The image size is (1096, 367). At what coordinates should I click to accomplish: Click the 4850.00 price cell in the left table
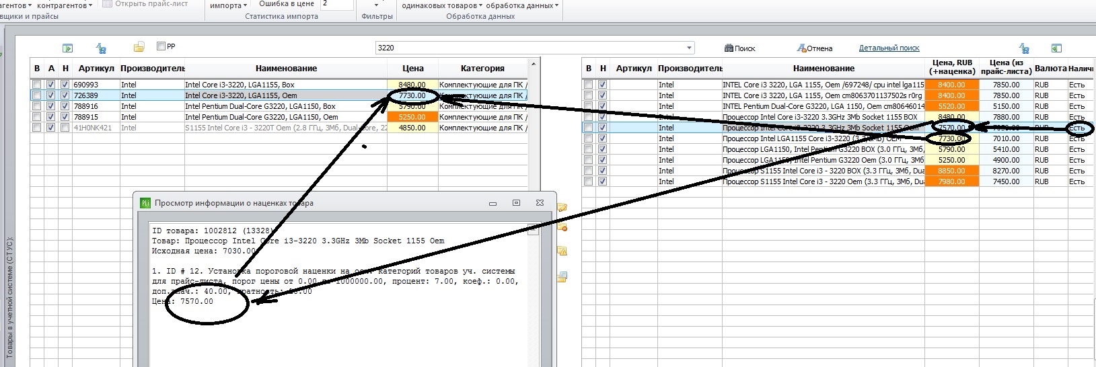pos(412,128)
